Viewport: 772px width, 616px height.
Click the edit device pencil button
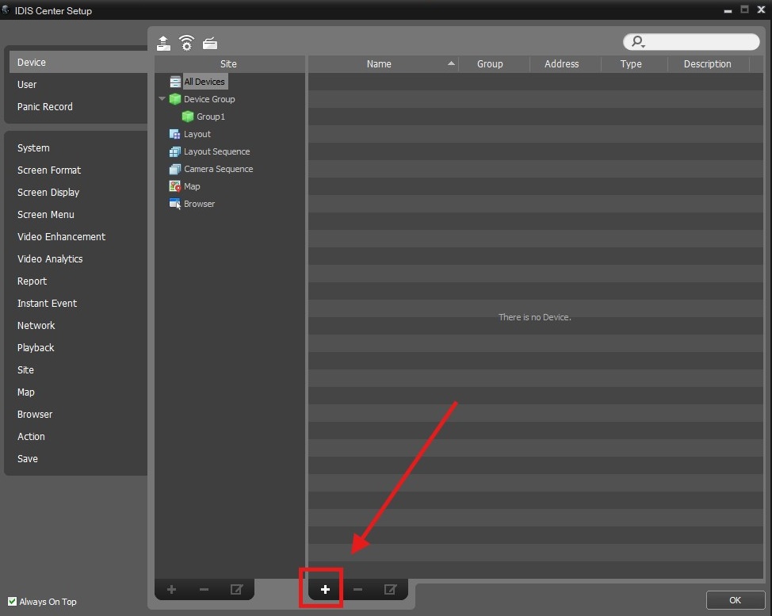coord(390,590)
